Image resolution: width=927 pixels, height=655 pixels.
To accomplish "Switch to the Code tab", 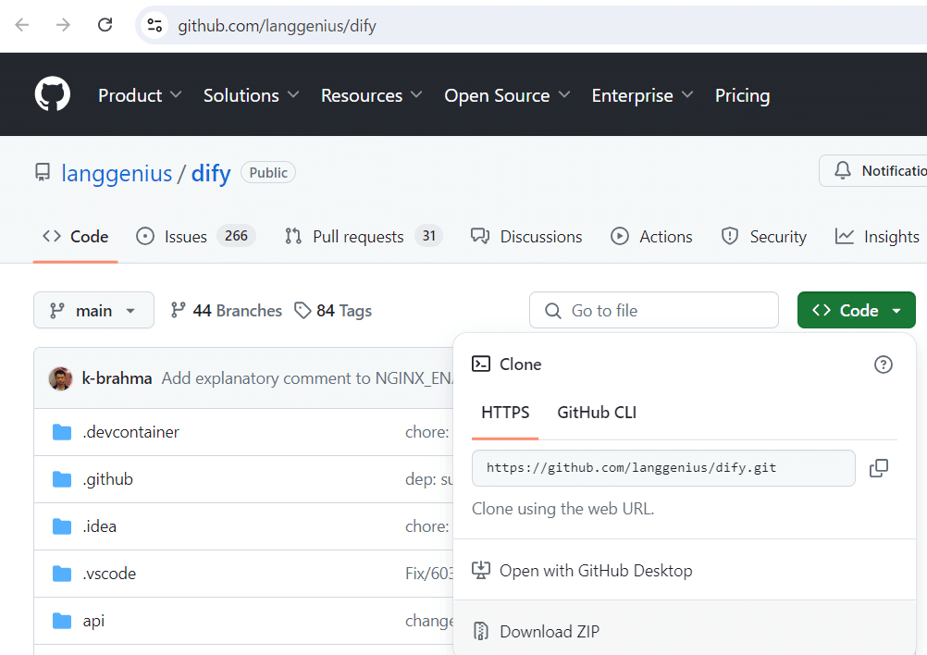I will [75, 237].
